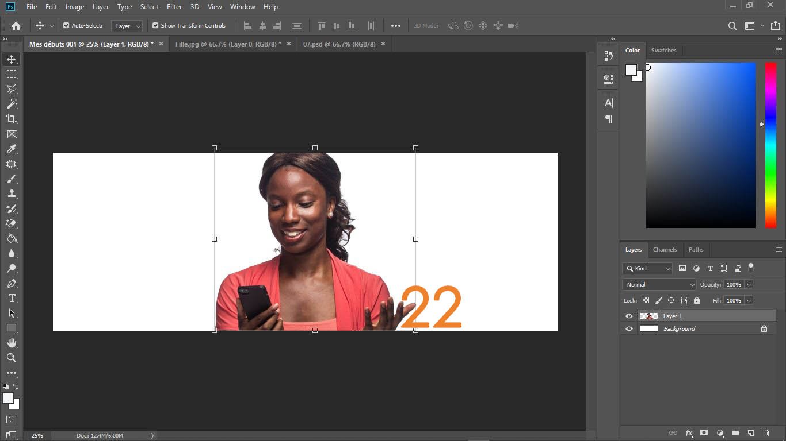Go to the Home screen
Image resolution: width=786 pixels, height=441 pixels.
coord(16,25)
